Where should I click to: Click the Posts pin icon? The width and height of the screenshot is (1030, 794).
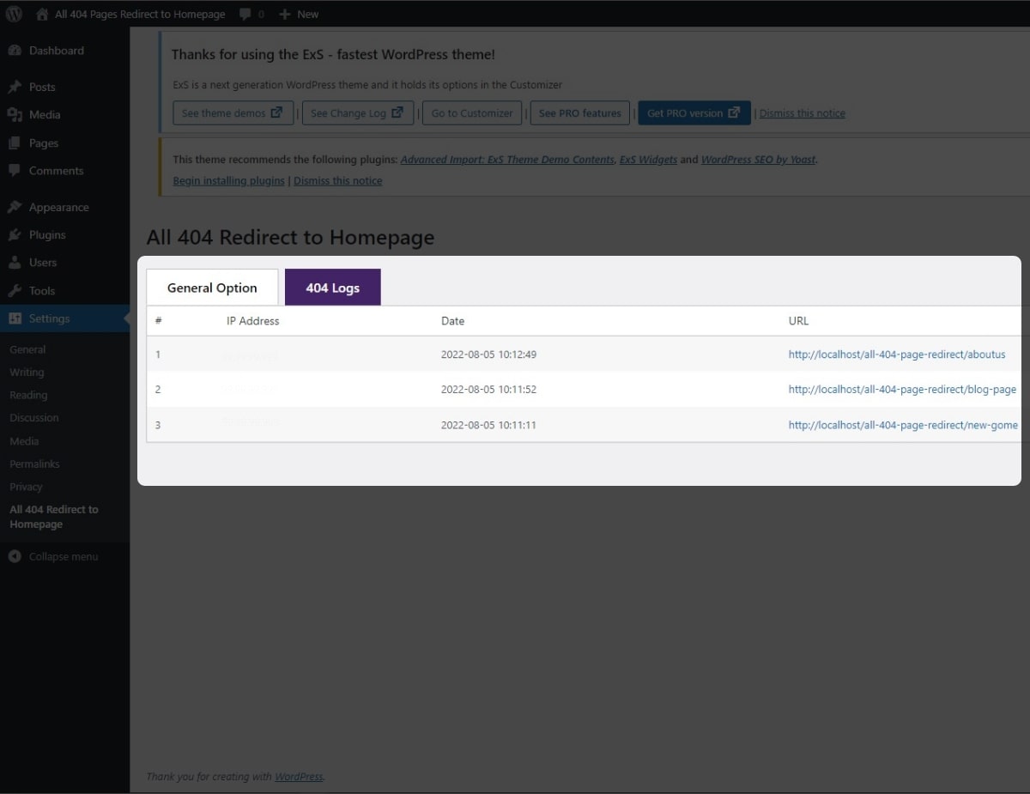(x=15, y=87)
